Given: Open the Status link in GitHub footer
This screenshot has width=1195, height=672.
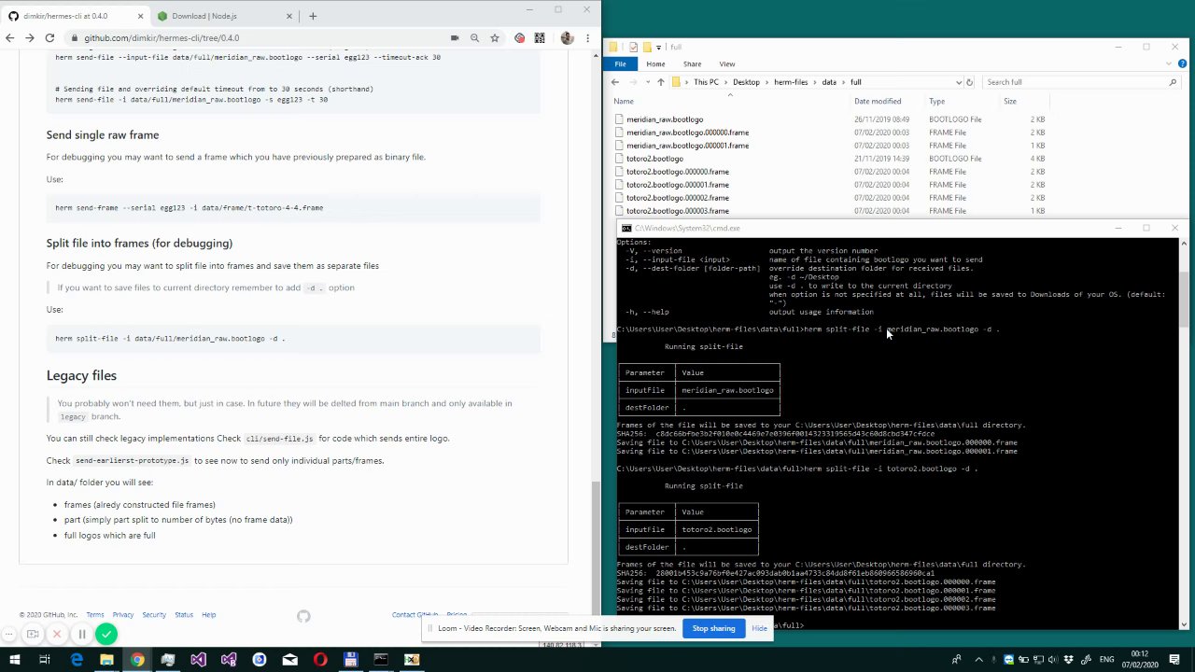Looking at the screenshot, I should tap(184, 615).
